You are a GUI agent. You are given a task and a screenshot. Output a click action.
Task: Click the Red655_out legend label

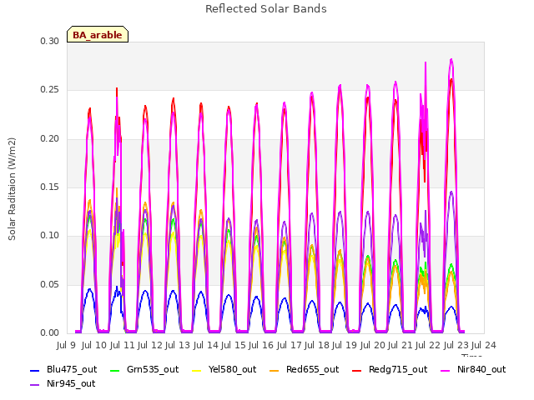[x=312, y=369]
